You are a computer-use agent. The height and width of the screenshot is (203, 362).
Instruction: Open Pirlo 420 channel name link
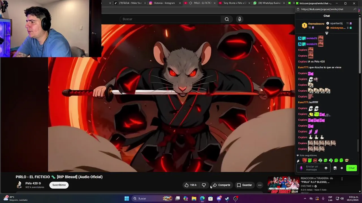click(x=31, y=183)
